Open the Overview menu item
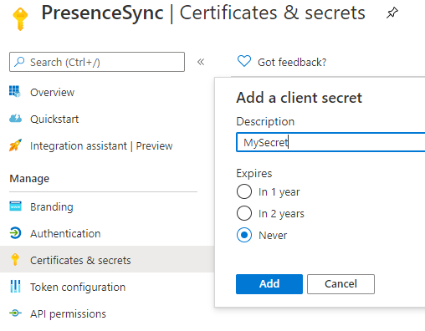 [x=52, y=92]
